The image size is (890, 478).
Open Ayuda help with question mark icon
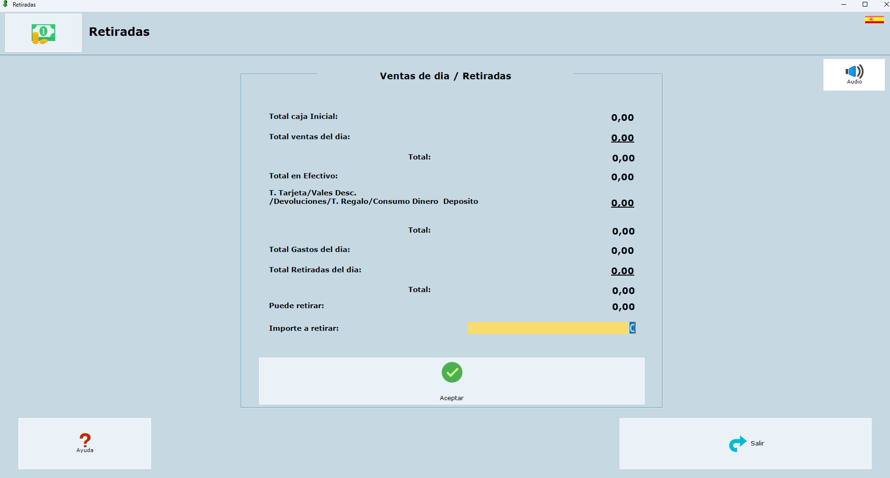pyautogui.click(x=84, y=443)
